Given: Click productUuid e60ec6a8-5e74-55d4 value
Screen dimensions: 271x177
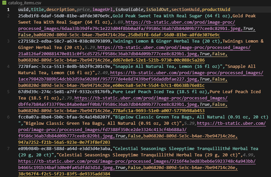Looking at the screenshot, I should pyautogui.click(x=159, y=86).
